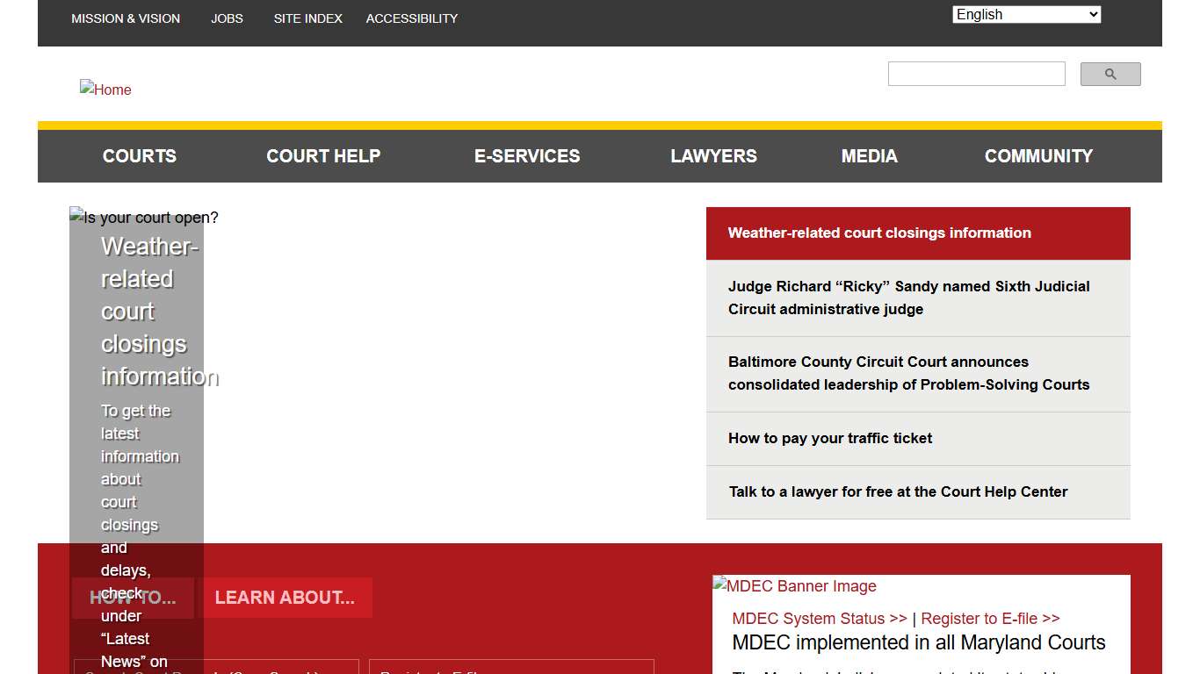Open weather-related court closings information

pyautogui.click(x=879, y=233)
